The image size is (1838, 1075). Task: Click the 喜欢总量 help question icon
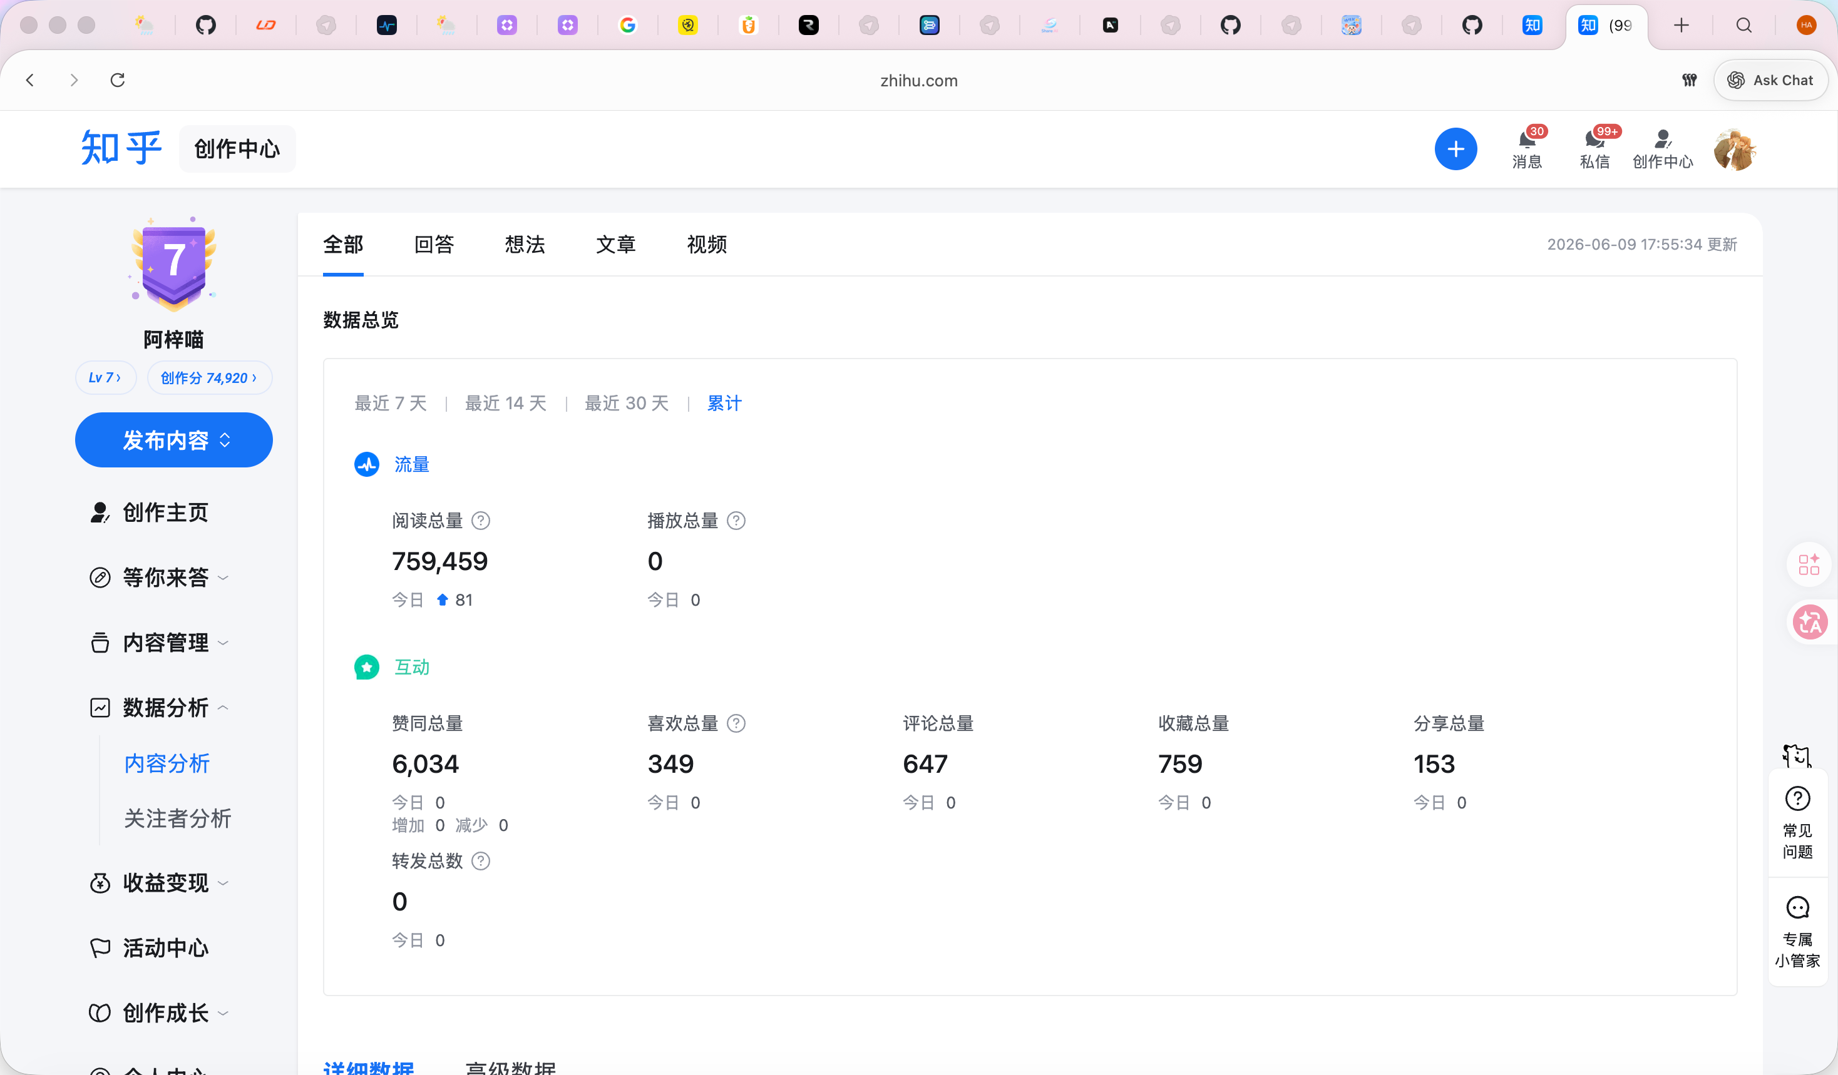[x=736, y=723]
